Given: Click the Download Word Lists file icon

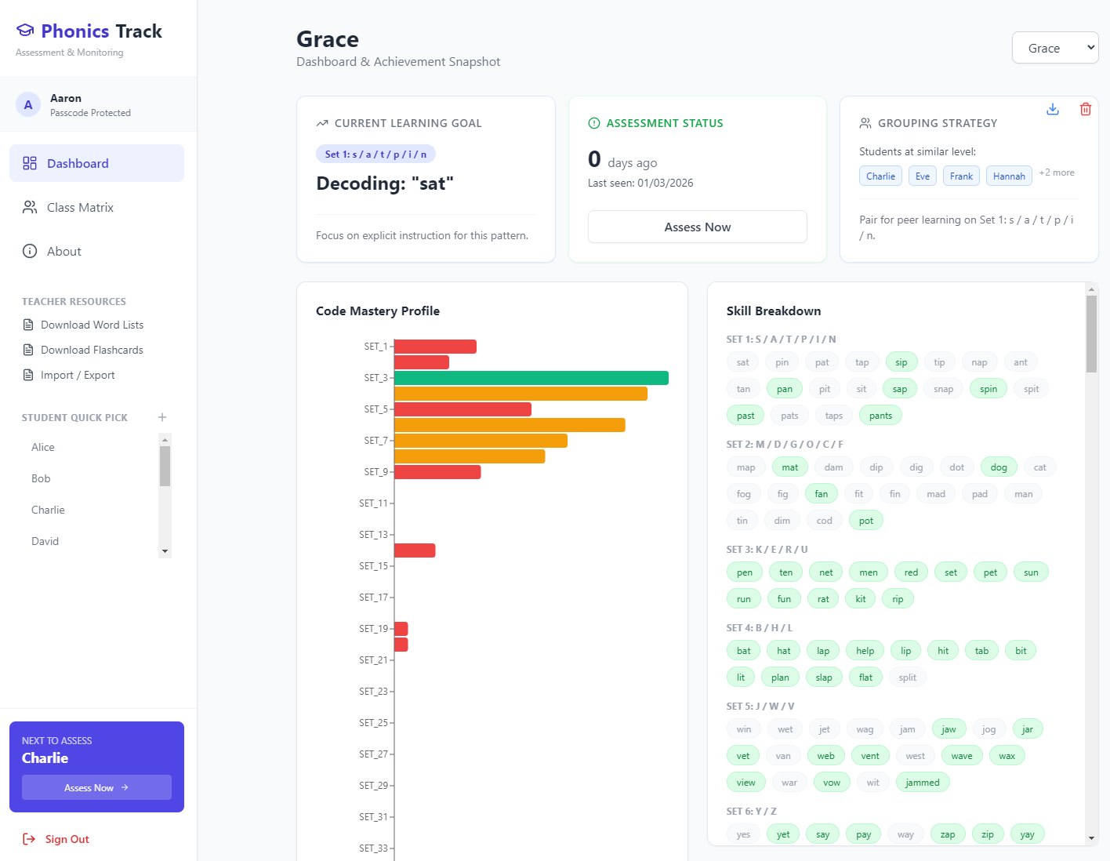Looking at the screenshot, I should pyautogui.click(x=28, y=325).
